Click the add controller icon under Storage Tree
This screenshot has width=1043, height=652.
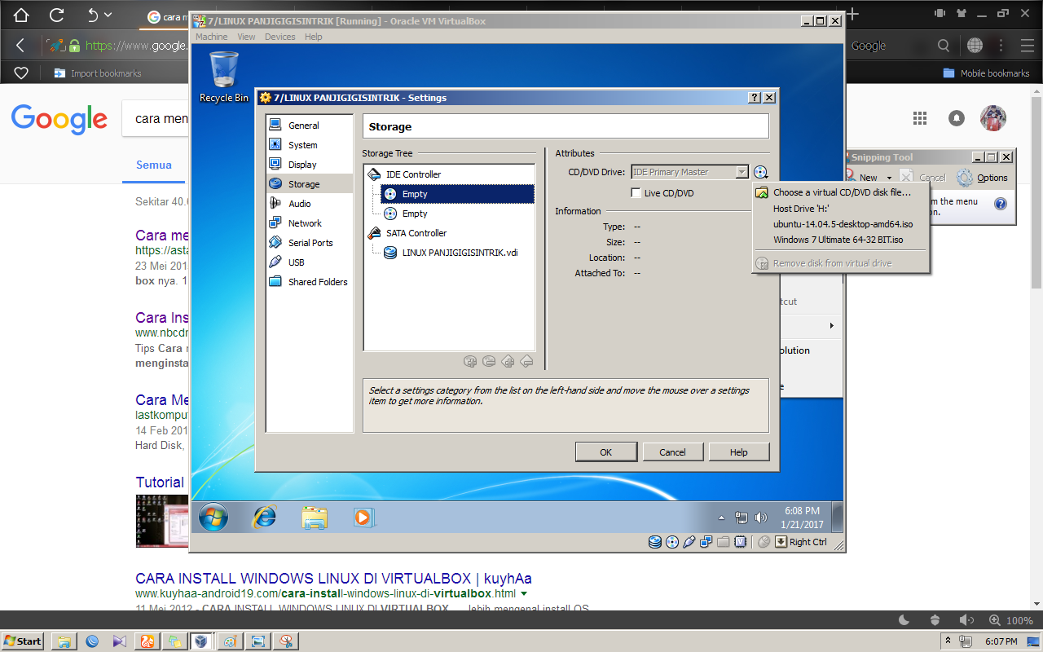pyautogui.click(x=508, y=361)
